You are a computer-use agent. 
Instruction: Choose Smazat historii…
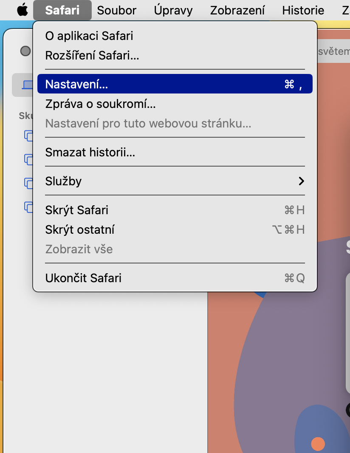click(x=175, y=152)
